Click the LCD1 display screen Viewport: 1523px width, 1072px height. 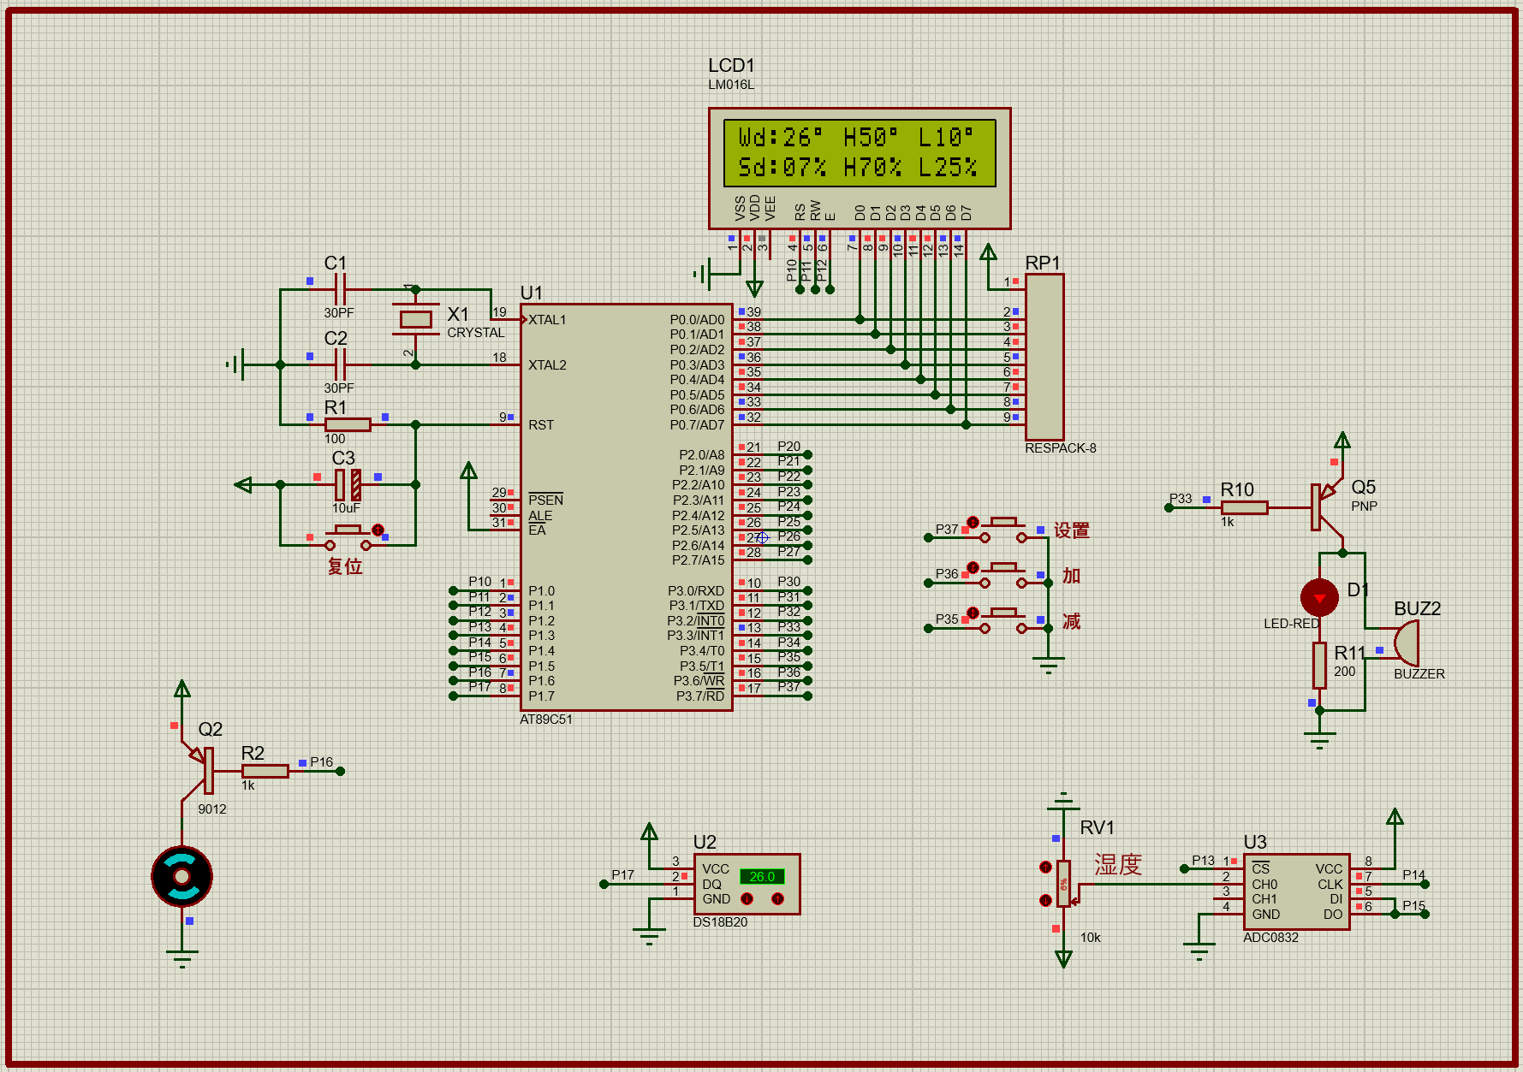[859, 153]
